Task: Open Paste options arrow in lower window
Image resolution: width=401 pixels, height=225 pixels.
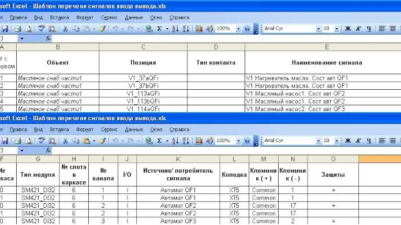Action: [94, 140]
